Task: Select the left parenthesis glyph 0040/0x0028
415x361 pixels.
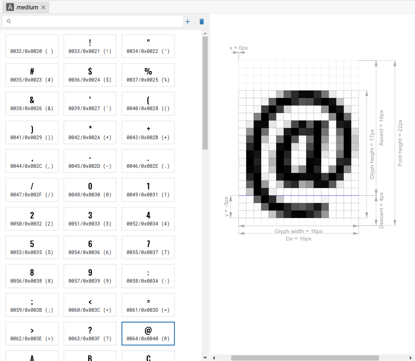Action: click(x=148, y=104)
